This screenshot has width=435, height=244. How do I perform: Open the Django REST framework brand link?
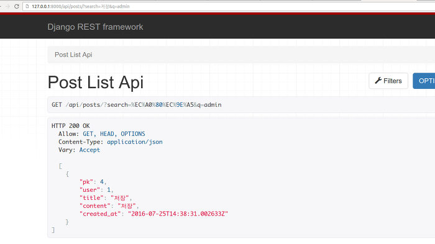[x=95, y=27]
